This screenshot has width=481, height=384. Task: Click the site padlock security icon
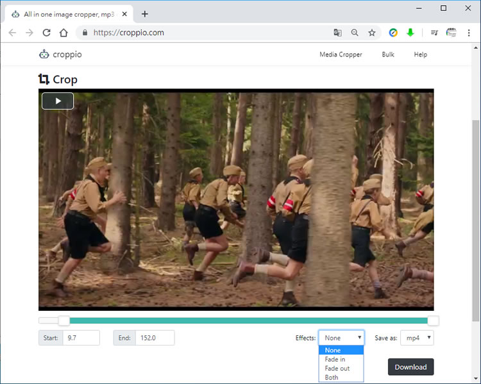coord(85,33)
